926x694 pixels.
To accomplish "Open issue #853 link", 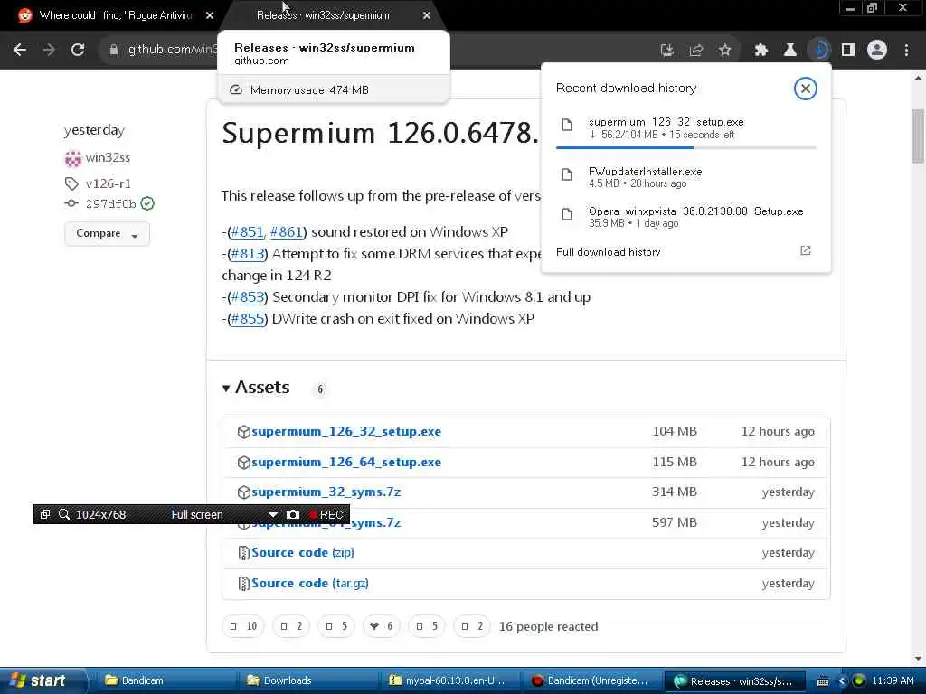I will 248,296.
